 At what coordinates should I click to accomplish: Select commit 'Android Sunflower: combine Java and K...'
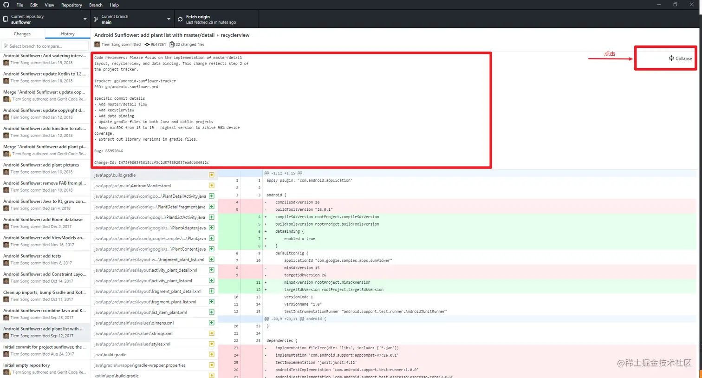coord(45,314)
